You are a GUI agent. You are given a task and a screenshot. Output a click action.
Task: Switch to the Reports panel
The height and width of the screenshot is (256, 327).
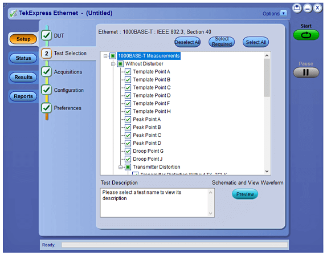tap(23, 96)
